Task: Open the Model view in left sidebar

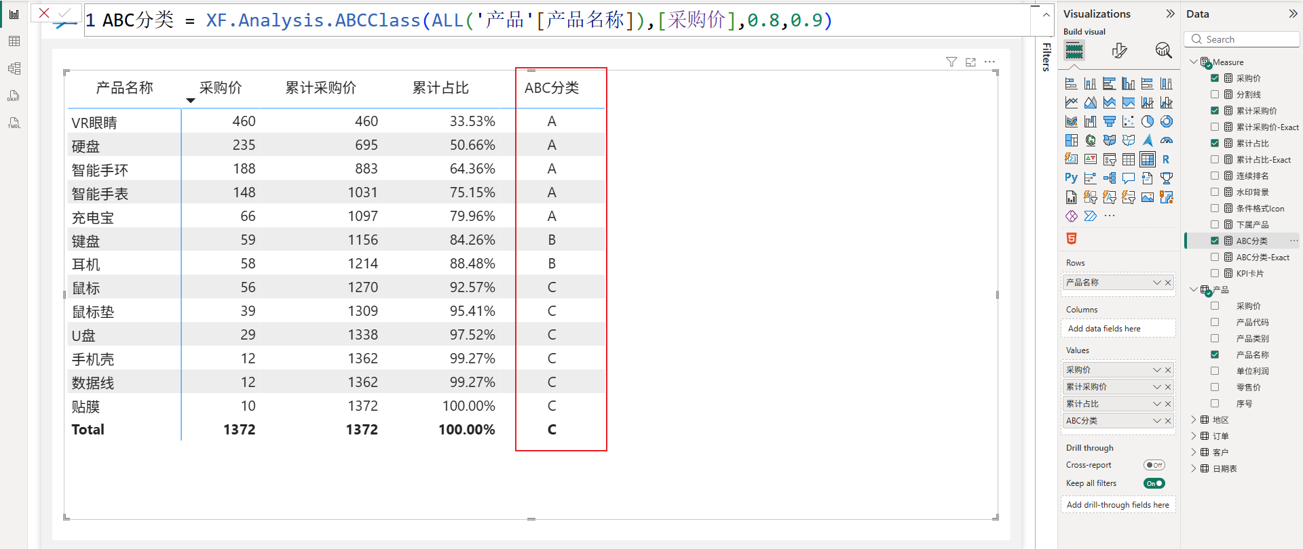Action: [x=14, y=68]
